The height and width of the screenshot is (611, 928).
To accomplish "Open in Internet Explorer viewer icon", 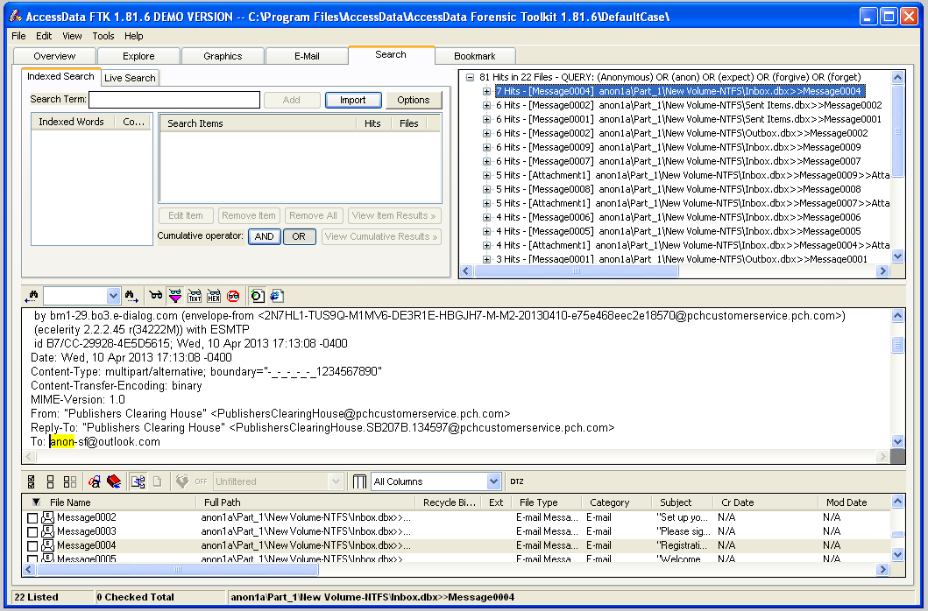I will [277, 296].
